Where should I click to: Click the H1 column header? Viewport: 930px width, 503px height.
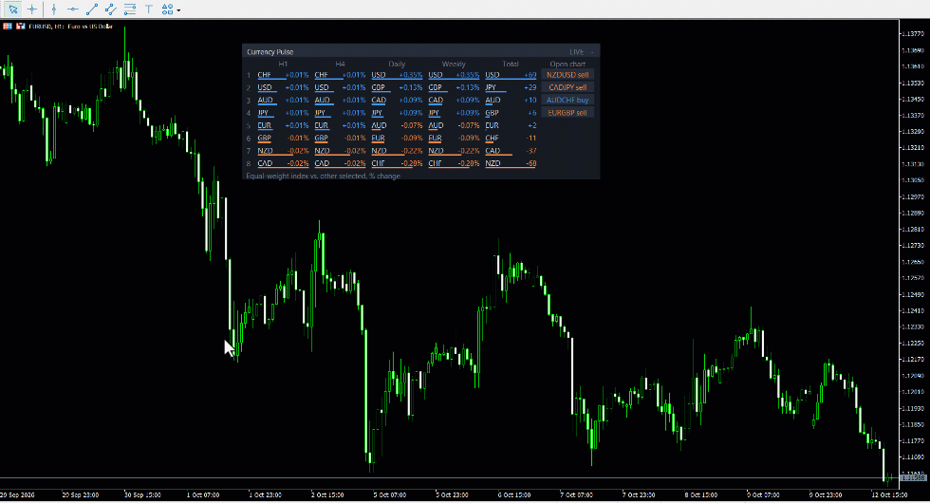point(283,65)
